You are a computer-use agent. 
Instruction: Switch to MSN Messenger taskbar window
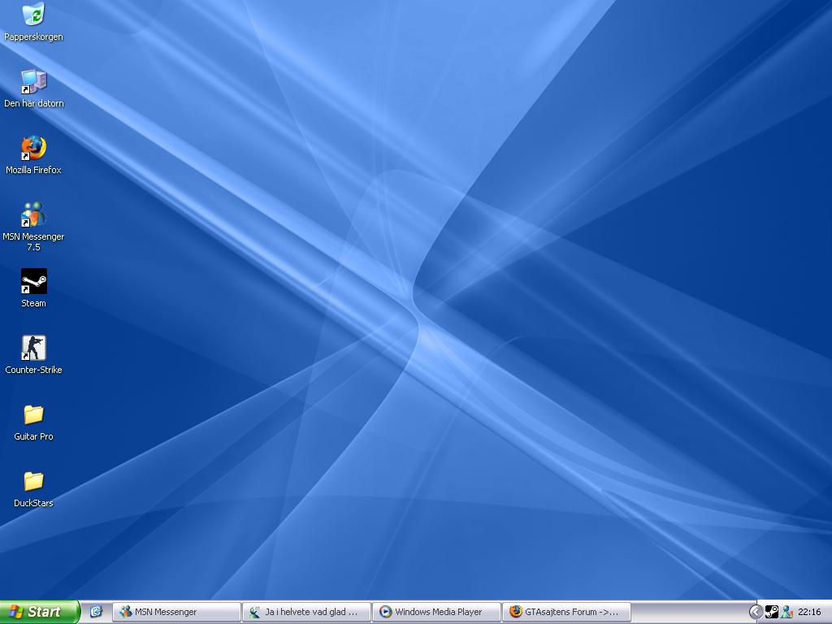(176, 612)
